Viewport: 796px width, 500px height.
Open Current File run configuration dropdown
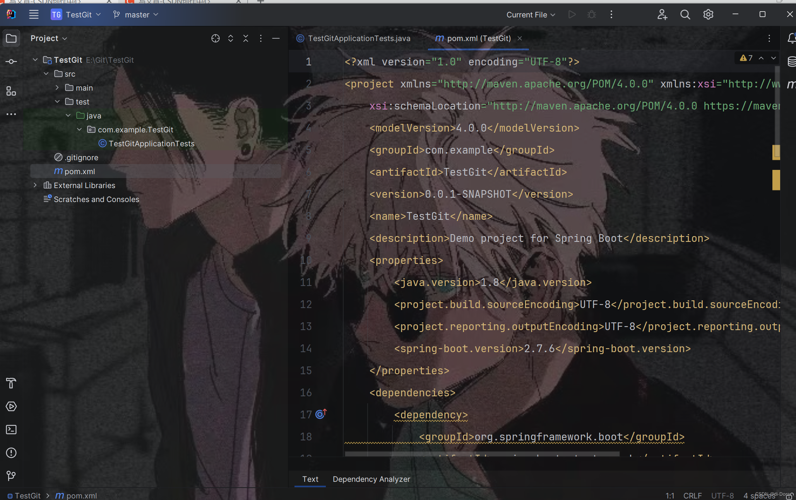tap(531, 15)
